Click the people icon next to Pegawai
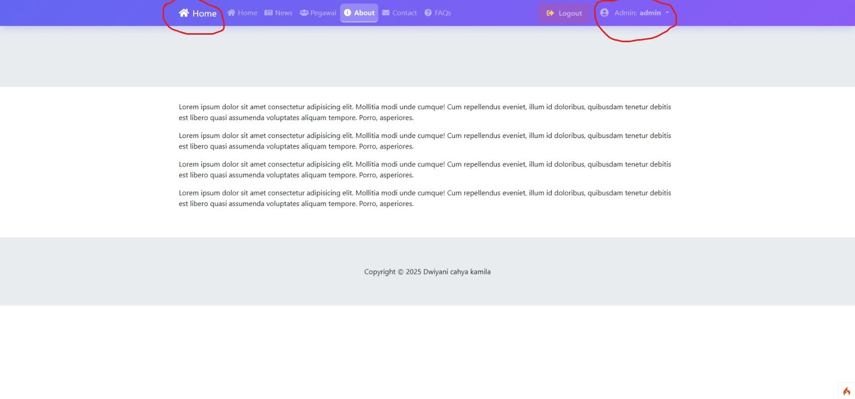 [304, 13]
